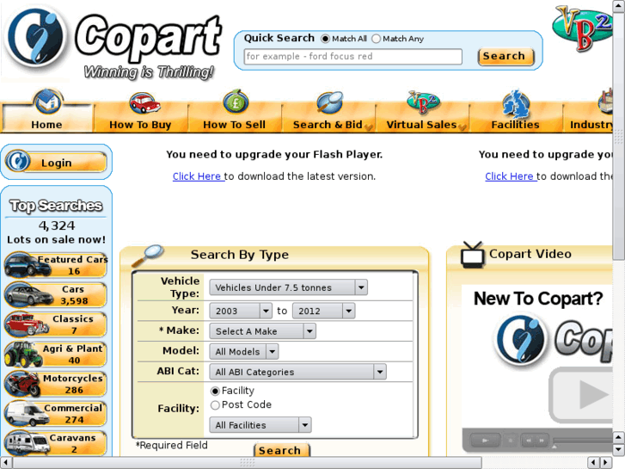Open the starting Year 2003 dropdown
625x469 pixels.
click(241, 311)
